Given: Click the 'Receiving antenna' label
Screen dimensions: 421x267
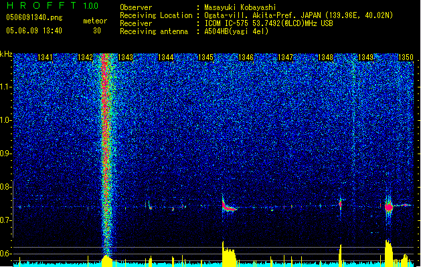Looking at the screenshot, I should 154,31.
